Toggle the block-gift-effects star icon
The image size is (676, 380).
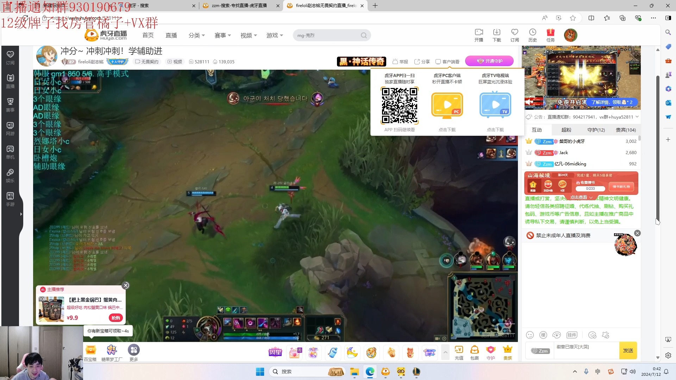(606, 335)
